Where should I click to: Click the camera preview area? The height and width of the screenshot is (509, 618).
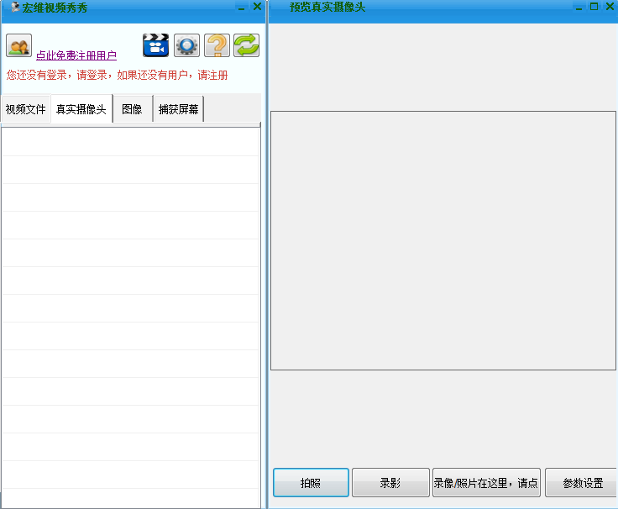coord(443,240)
